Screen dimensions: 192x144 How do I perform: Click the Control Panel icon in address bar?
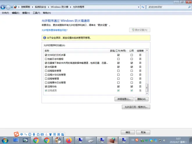tap(15, 7)
